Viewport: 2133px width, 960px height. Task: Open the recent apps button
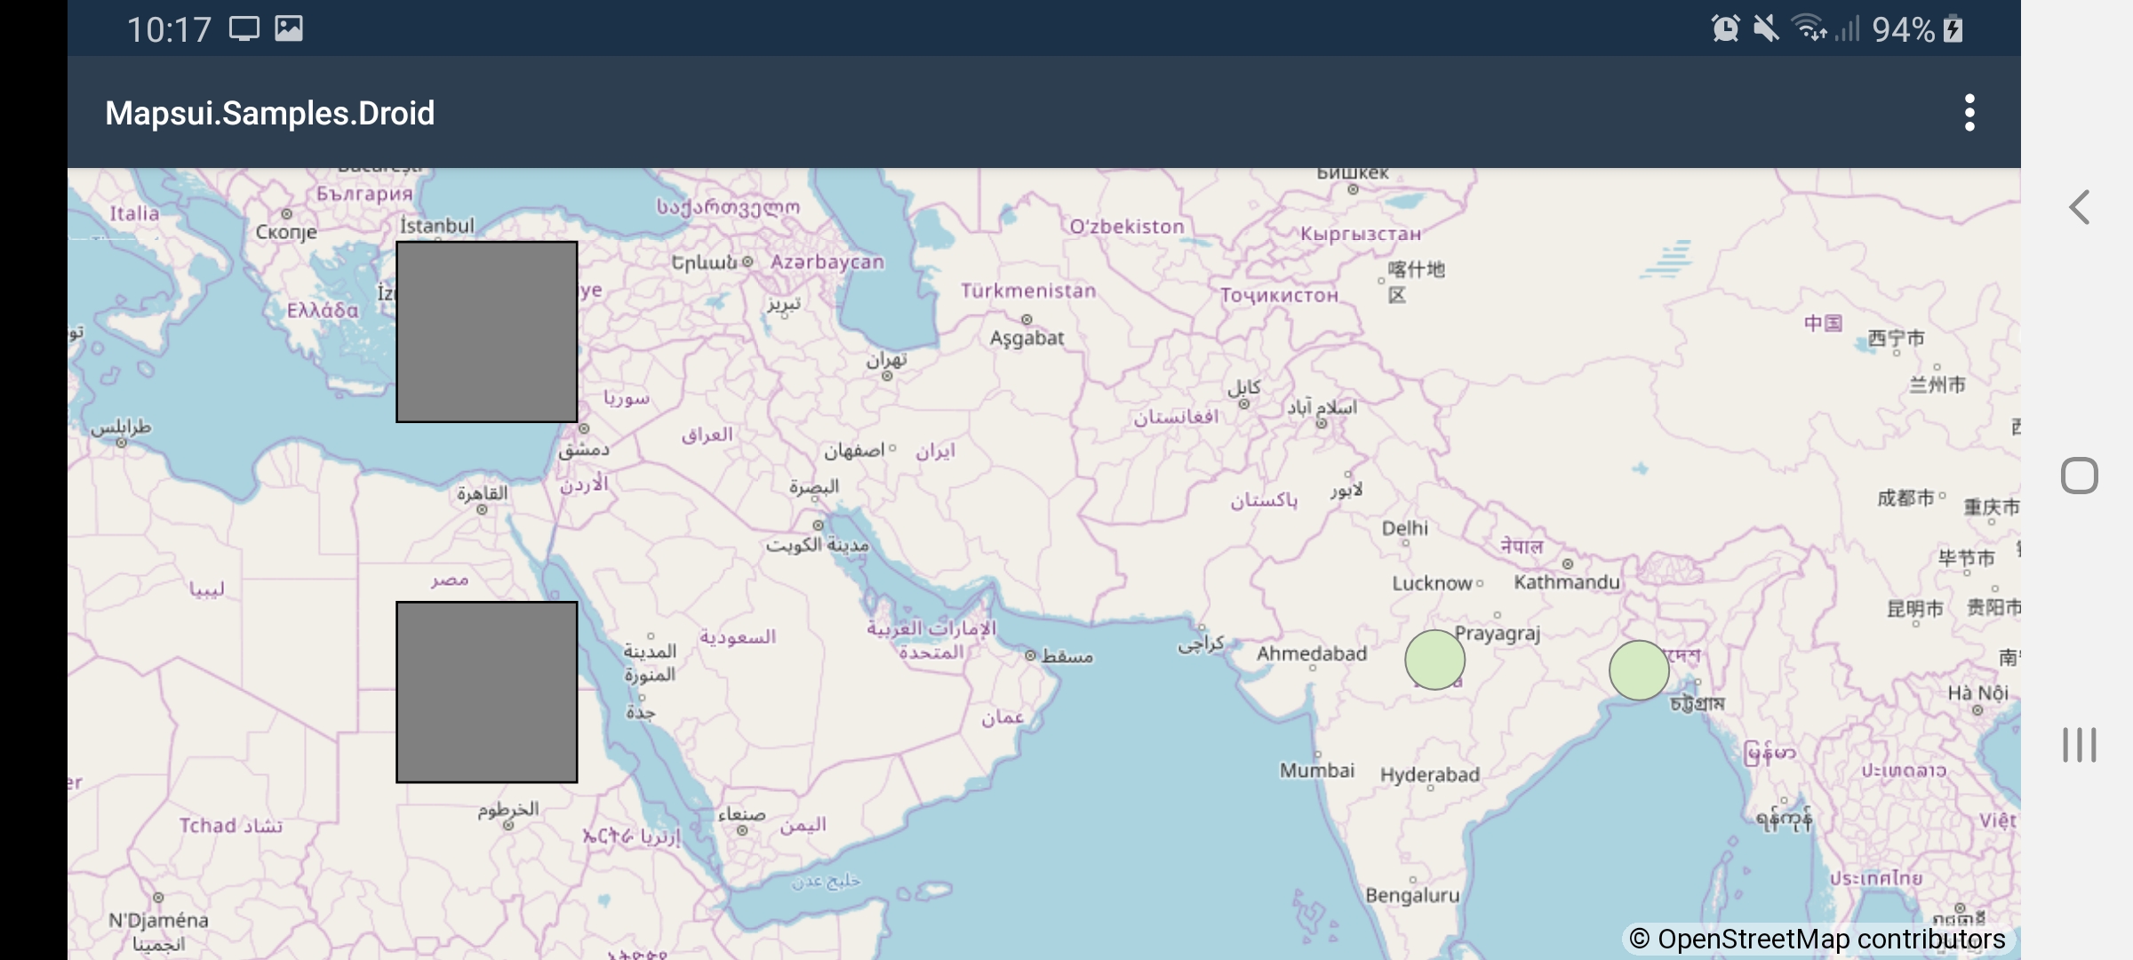(x=2079, y=745)
